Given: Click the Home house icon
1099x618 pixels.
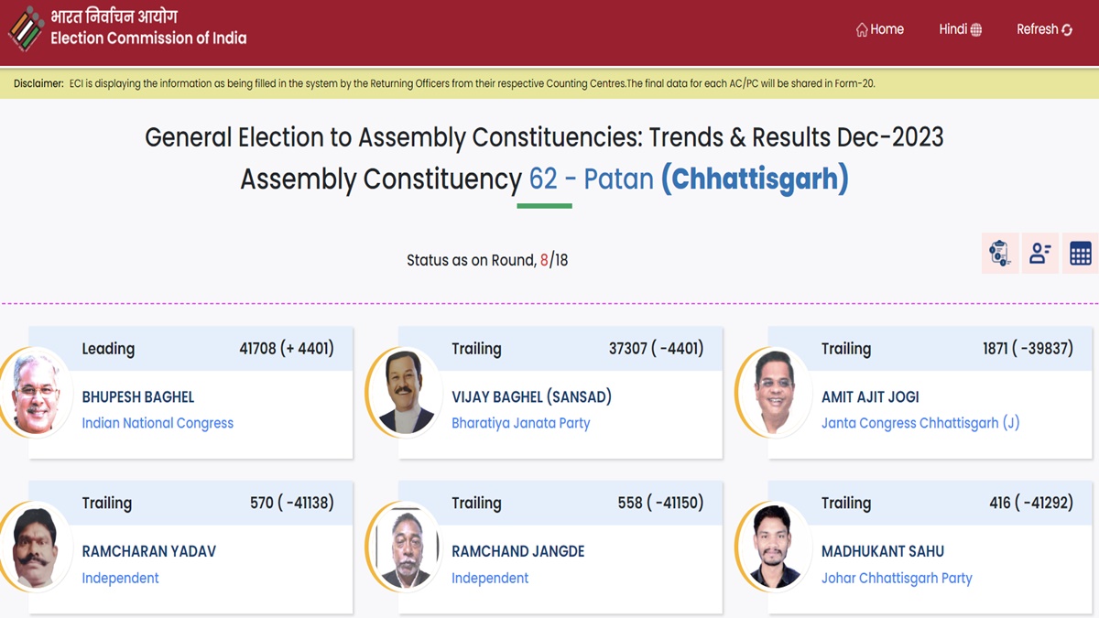Looking at the screenshot, I should (x=862, y=30).
